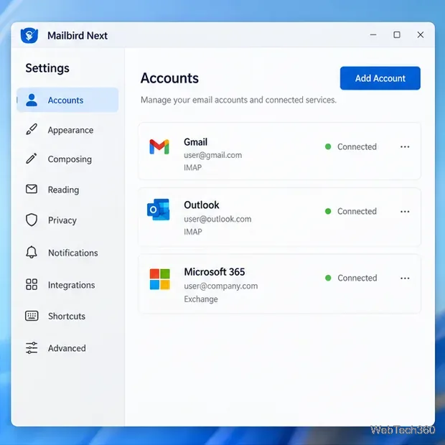Image resolution: width=445 pixels, height=445 pixels.
Task: Click the Microsoft 365 logo icon
Action: click(160, 279)
